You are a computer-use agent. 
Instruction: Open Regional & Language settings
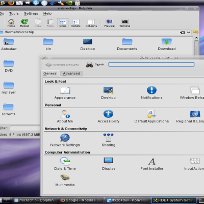[x=190, y=117]
